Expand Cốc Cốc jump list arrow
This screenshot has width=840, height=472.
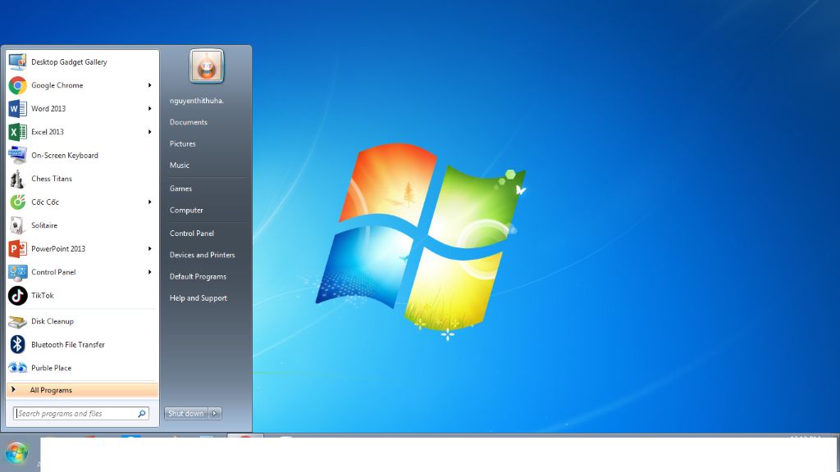[150, 202]
